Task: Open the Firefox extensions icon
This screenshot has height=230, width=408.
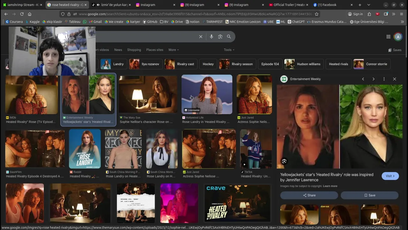Action: click(369, 14)
